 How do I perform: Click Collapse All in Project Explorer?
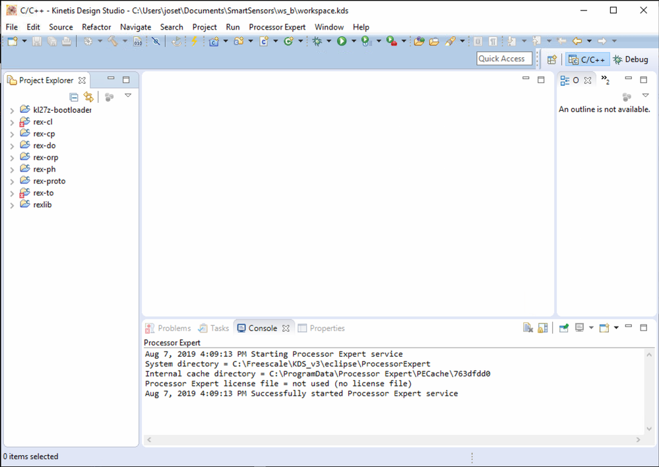73,97
